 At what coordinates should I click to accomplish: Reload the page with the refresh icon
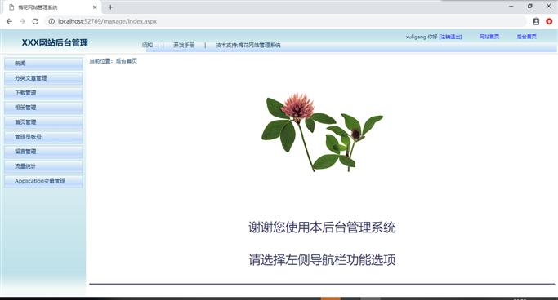coord(35,21)
